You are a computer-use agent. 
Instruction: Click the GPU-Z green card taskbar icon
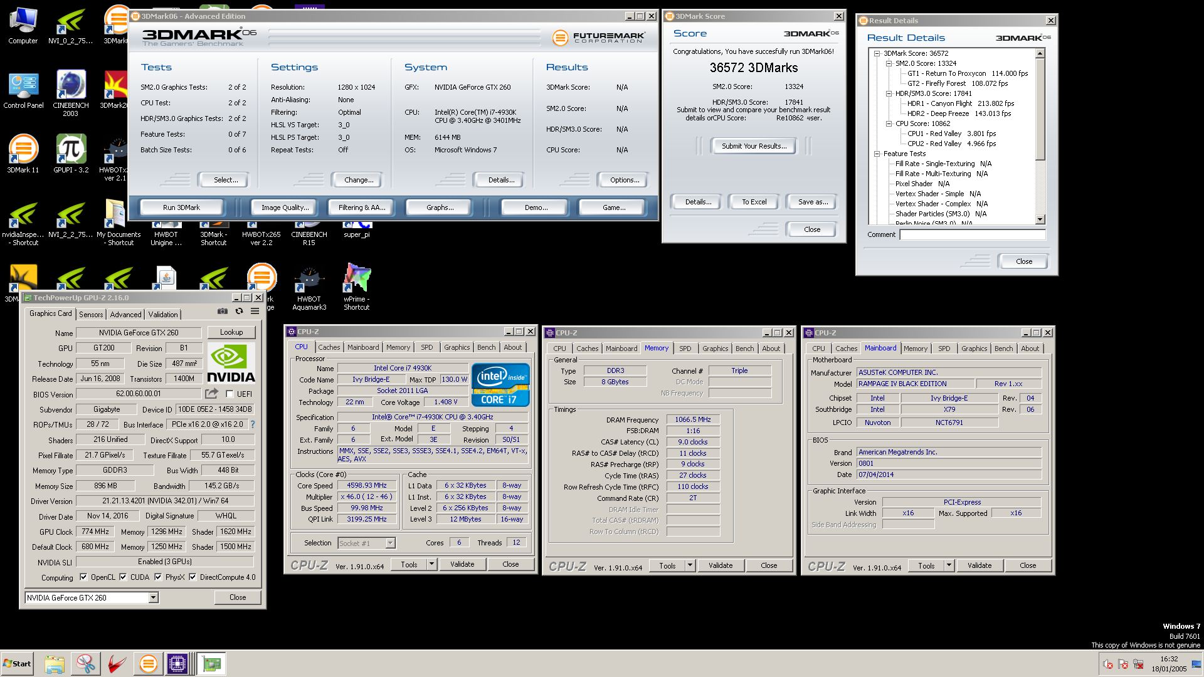(x=211, y=664)
